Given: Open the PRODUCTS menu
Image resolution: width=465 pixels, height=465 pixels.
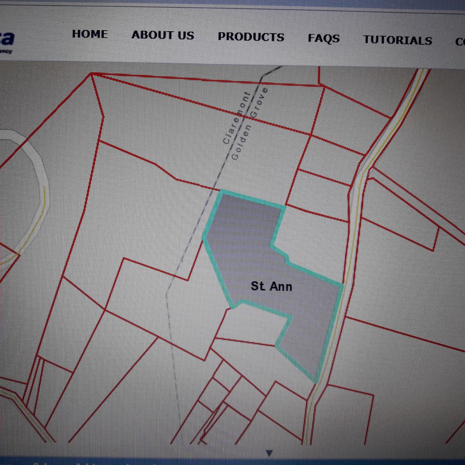Looking at the screenshot, I should tap(251, 37).
